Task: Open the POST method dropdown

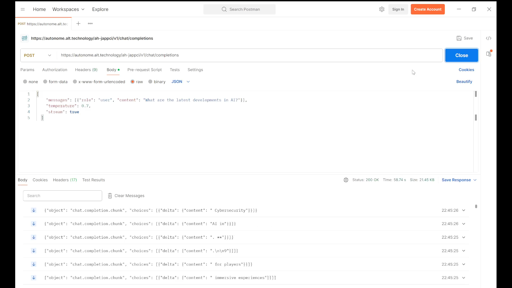Action: 38,55
